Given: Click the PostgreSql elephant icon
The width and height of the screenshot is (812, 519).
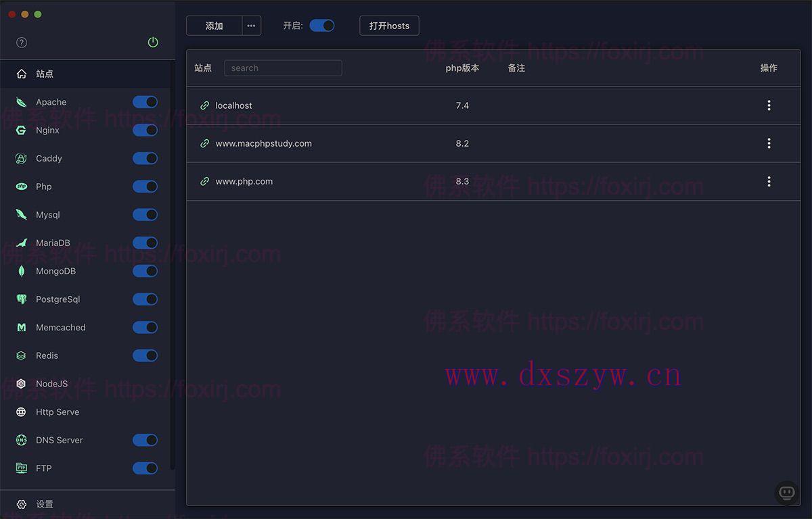Looking at the screenshot, I should pyautogui.click(x=22, y=299).
